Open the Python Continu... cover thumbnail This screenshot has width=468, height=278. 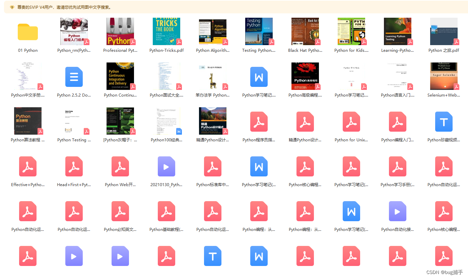point(120,76)
